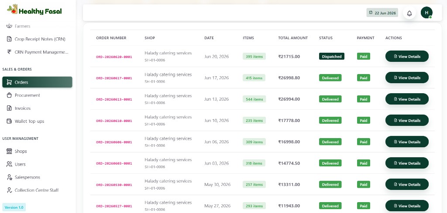447x213 pixels.
Task: Click the Dispatched status badge
Action: [x=332, y=56]
